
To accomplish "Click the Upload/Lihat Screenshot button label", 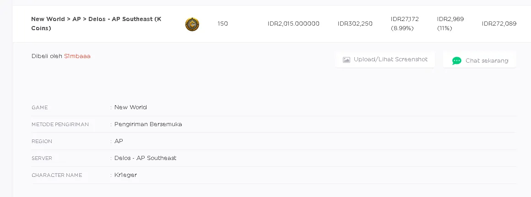I will pyautogui.click(x=390, y=59).
